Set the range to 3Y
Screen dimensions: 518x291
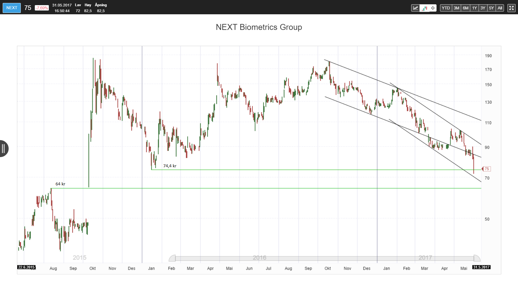click(x=483, y=8)
